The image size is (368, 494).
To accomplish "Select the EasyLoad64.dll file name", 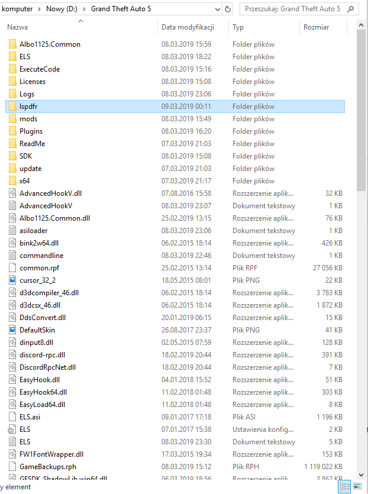I will point(42,405).
